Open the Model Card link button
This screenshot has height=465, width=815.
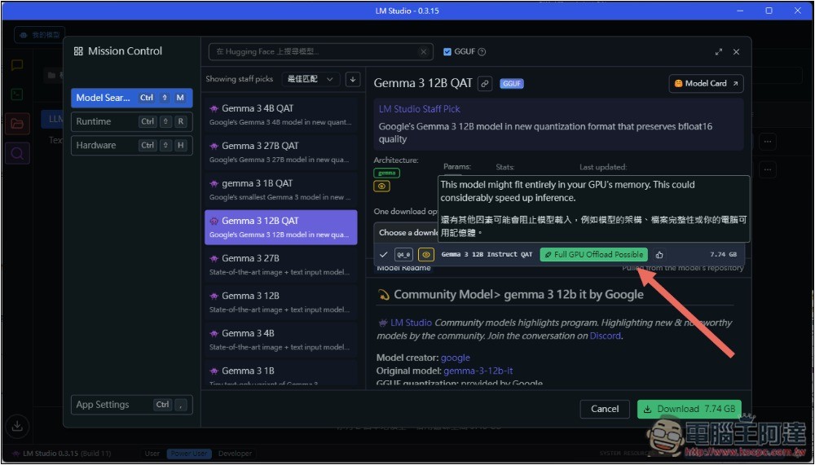pos(706,83)
